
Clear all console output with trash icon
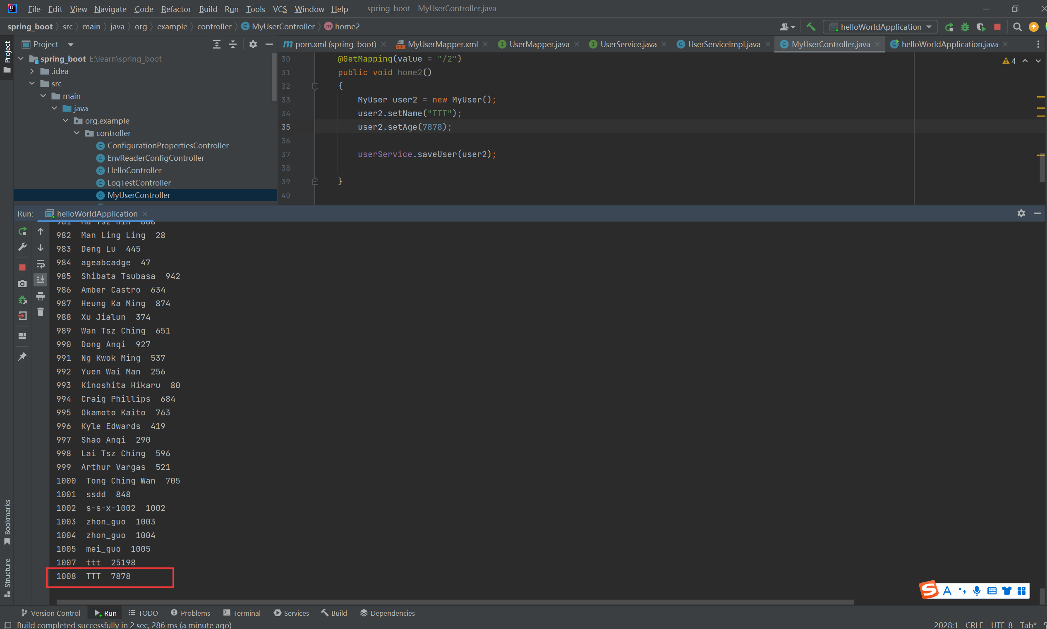(x=40, y=312)
